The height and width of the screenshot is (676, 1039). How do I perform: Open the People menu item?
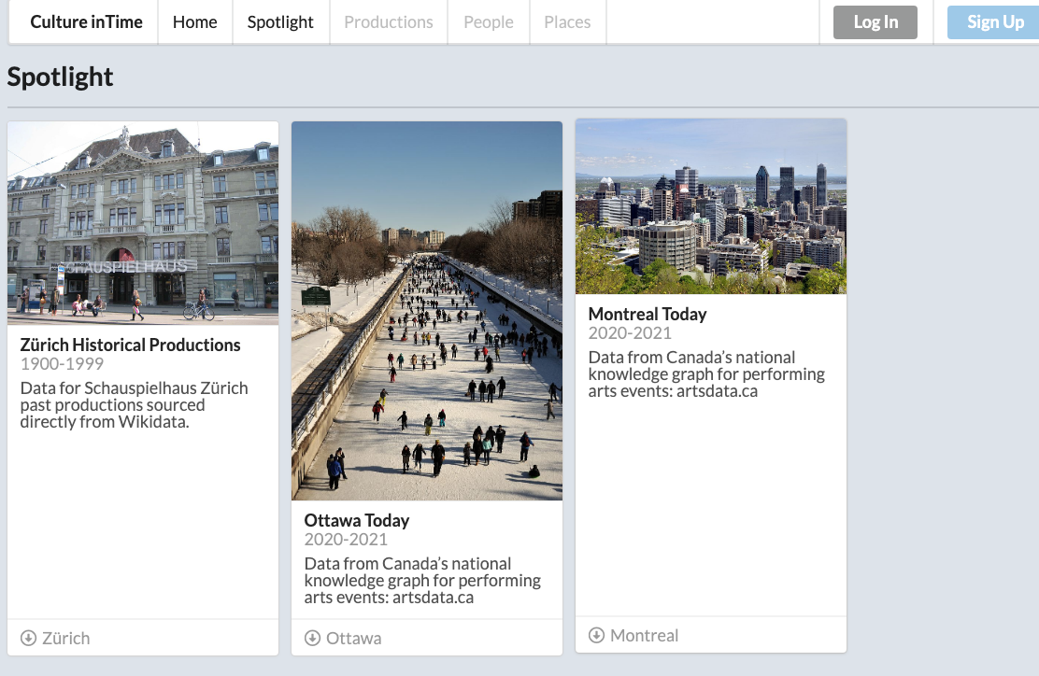[x=489, y=22]
